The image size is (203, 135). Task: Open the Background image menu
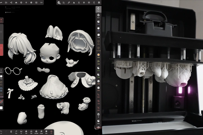(36, 3)
